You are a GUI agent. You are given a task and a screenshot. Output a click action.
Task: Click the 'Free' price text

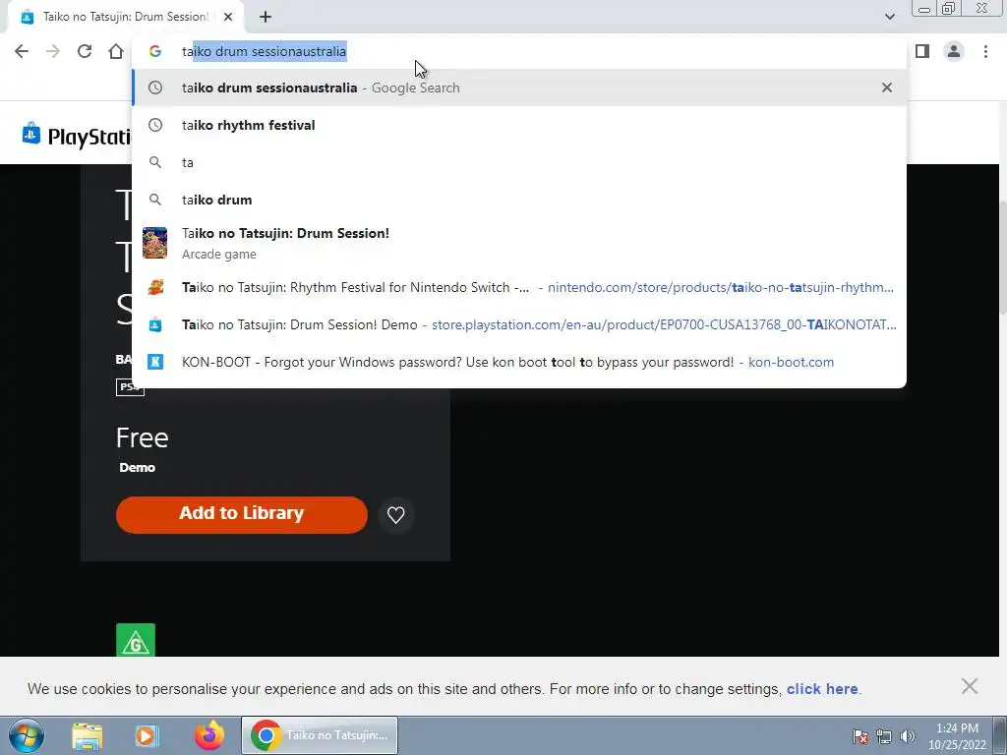click(142, 437)
